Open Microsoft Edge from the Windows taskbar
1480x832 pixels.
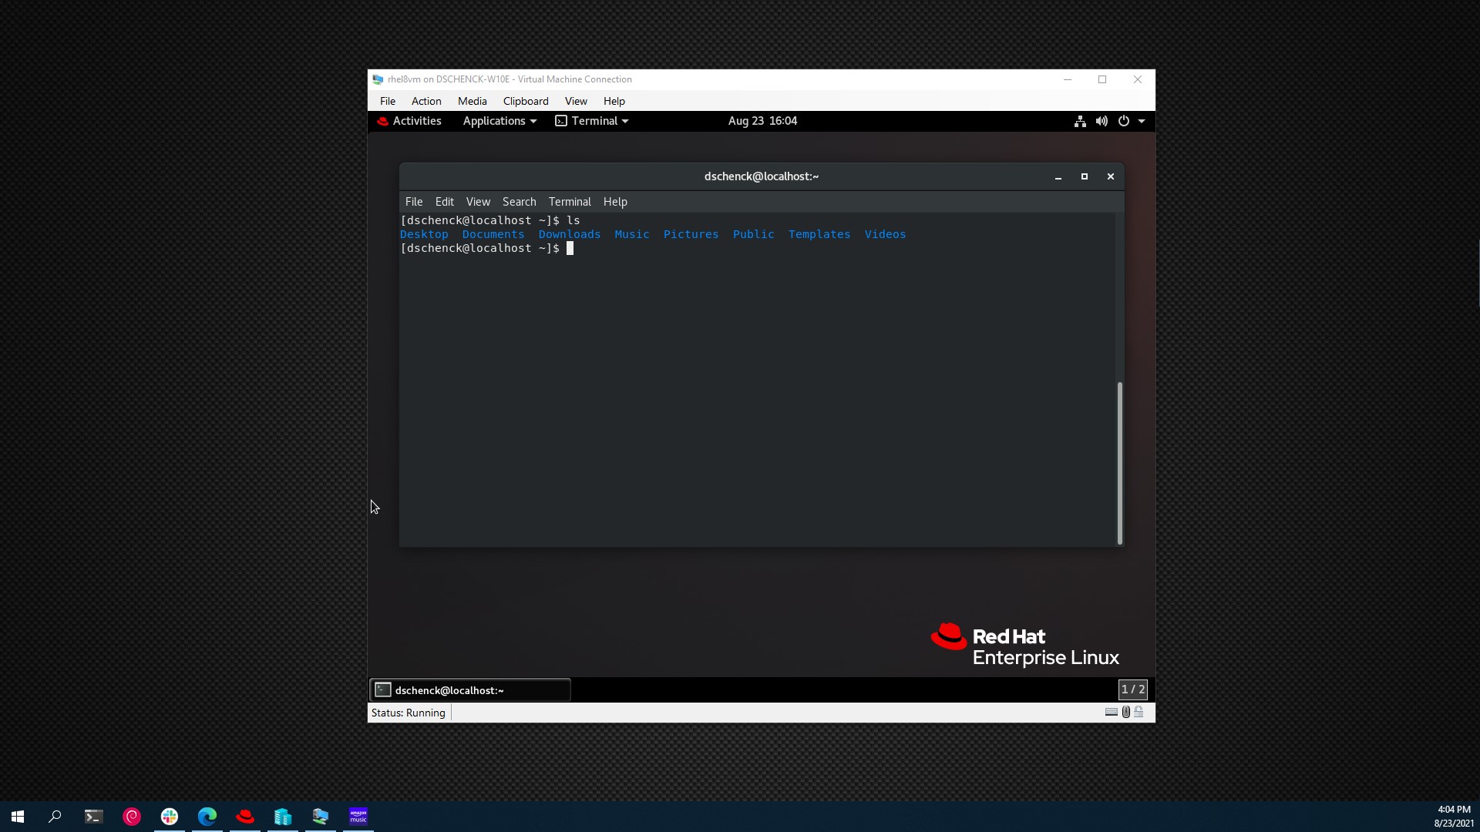coord(207,816)
